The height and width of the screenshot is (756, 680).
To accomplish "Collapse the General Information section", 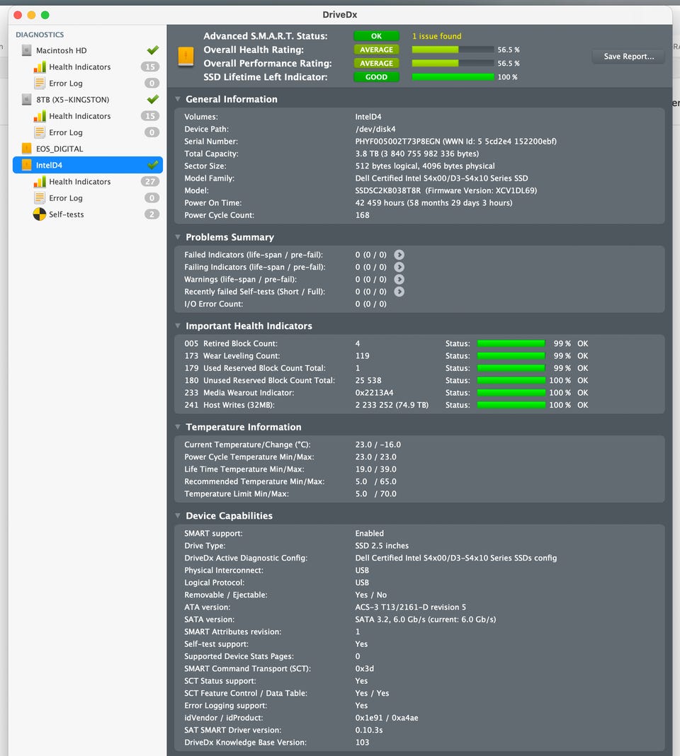I will point(178,99).
